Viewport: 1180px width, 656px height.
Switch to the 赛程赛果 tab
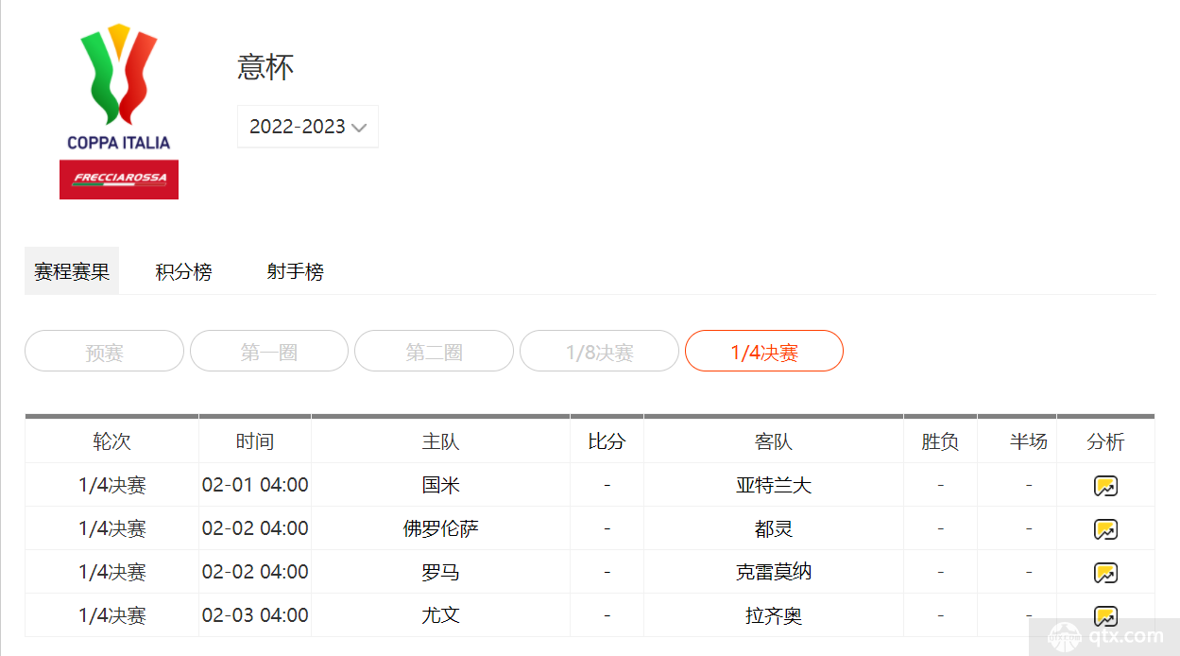[72, 272]
